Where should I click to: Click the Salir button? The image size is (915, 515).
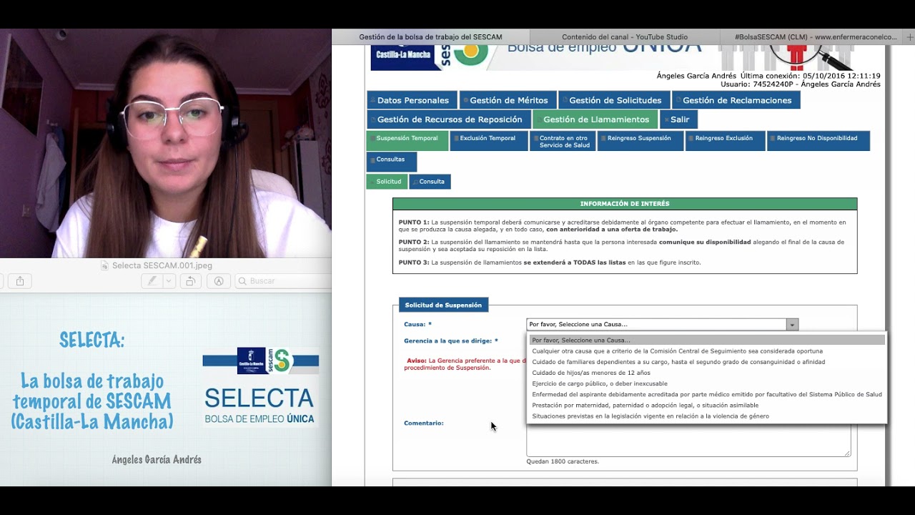(x=679, y=119)
